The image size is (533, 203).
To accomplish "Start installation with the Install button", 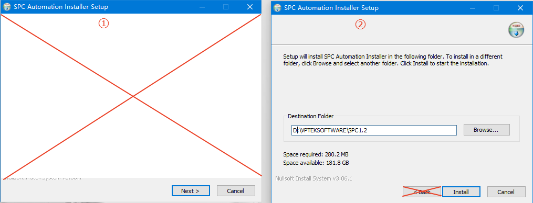I will tap(461, 192).
